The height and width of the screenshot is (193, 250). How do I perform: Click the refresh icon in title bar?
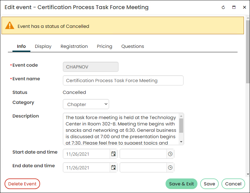[223, 7]
